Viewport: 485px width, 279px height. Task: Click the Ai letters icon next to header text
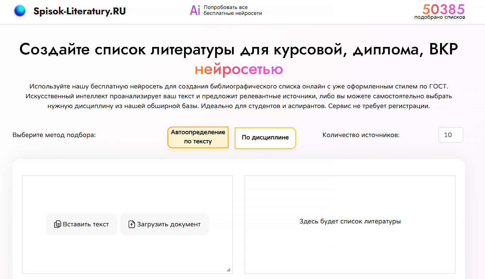click(x=195, y=10)
